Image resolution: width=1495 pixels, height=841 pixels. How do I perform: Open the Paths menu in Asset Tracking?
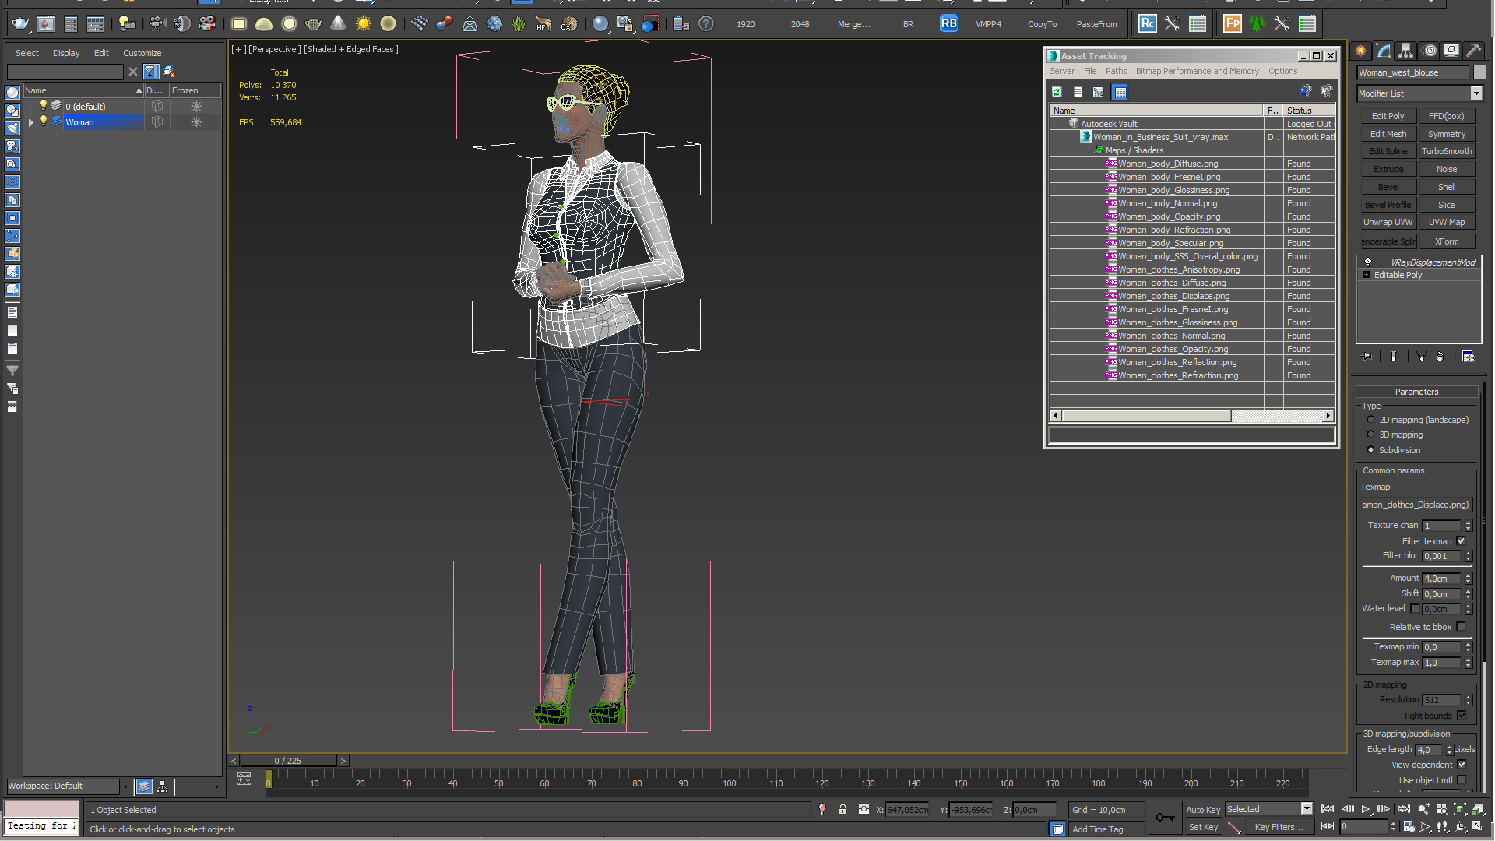coord(1116,71)
